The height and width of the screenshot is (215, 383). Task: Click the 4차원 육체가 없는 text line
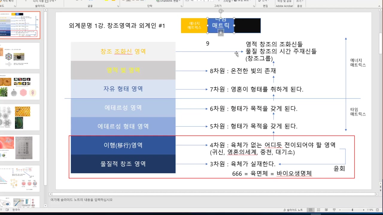[x=273, y=145]
